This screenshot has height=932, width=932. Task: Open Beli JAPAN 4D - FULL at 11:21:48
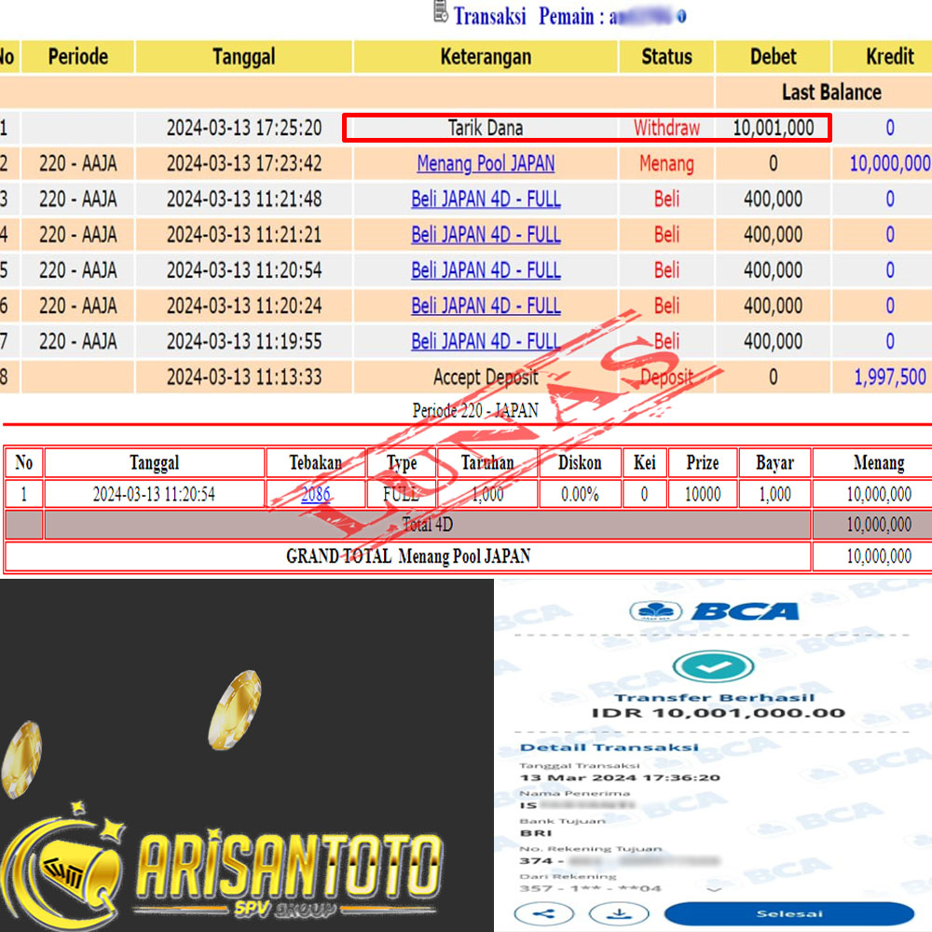[x=486, y=199]
